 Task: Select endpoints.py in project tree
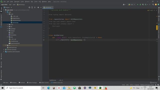(16, 18)
